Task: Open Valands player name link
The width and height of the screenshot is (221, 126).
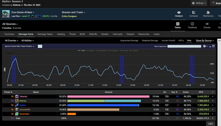Action: tap(23, 96)
